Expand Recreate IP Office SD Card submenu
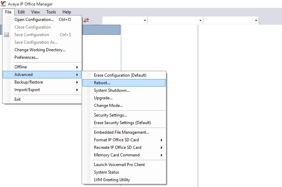The width and height of the screenshot is (282, 187). 124,147
